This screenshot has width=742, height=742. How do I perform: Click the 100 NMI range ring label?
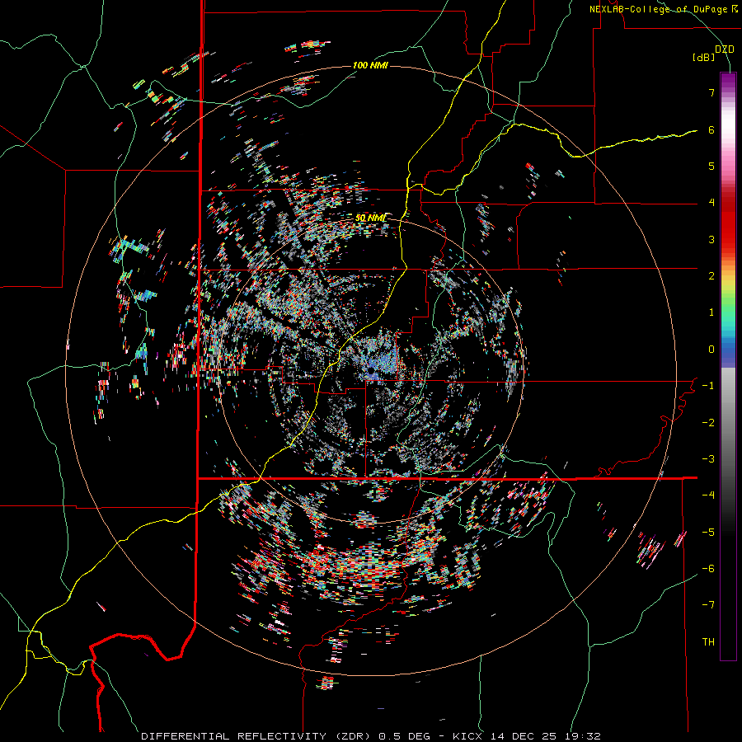click(370, 65)
